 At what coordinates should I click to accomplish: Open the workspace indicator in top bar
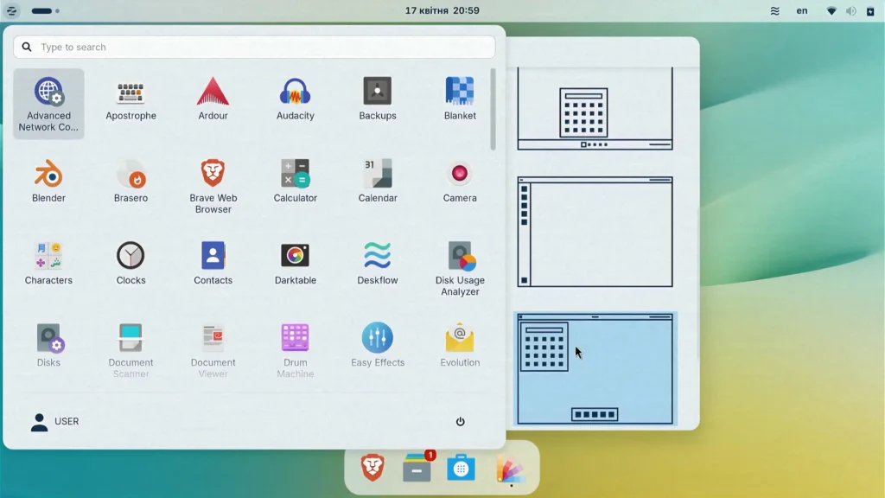[45, 10]
